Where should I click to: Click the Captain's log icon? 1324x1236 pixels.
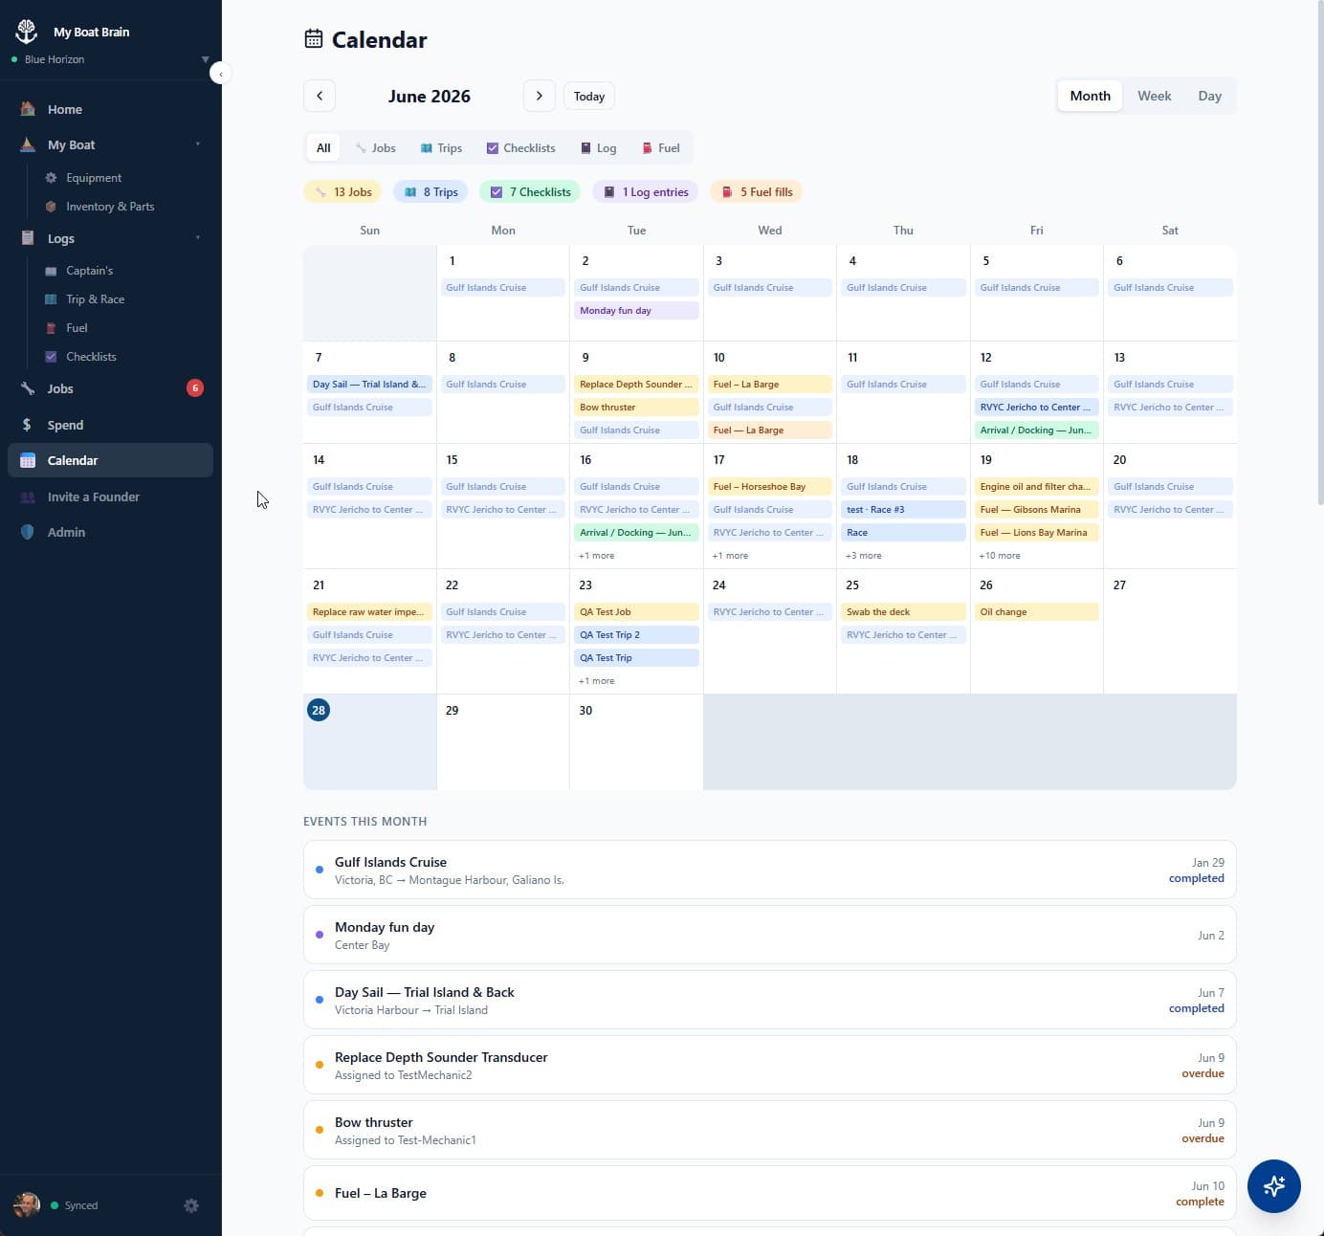click(51, 271)
